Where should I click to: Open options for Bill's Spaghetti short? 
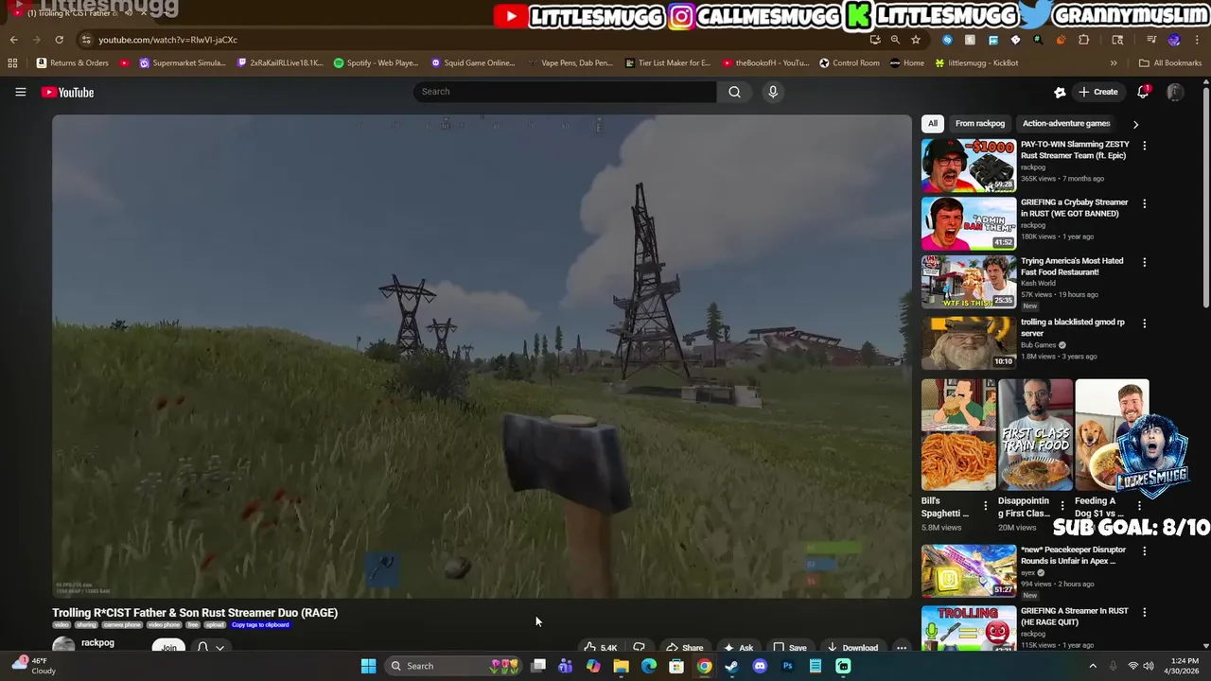pyautogui.click(x=985, y=506)
